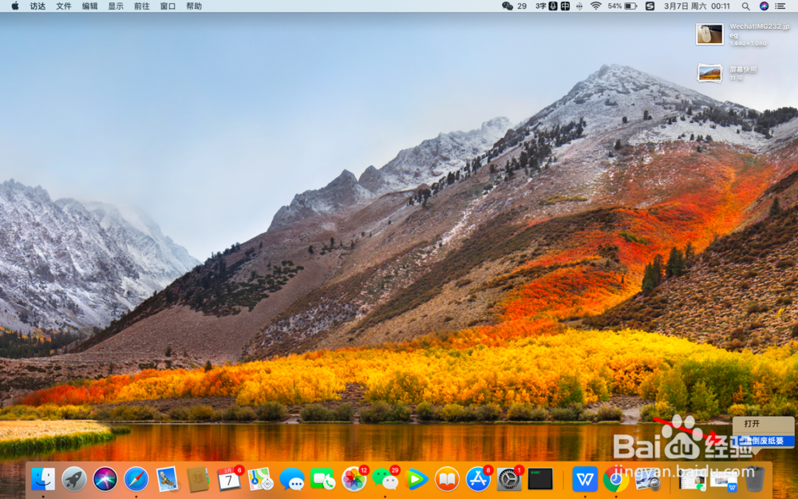
Task: Click the microphone input icon in menu bar
Action: (553, 6)
